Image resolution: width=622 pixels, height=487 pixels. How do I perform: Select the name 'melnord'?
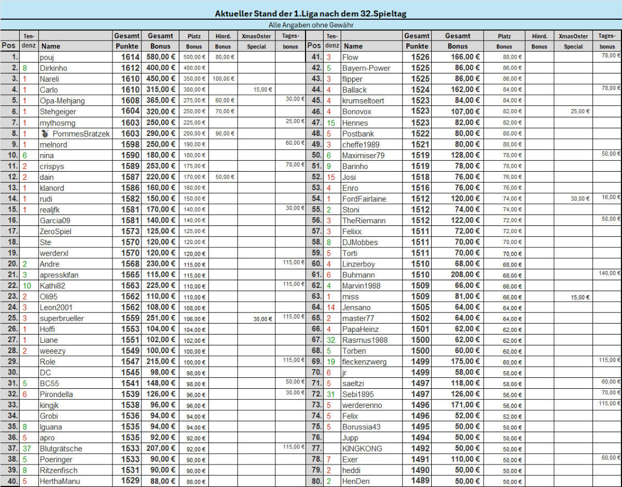[53, 144]
